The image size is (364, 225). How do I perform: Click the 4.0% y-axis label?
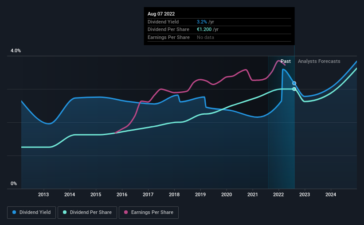coord(16,50)
